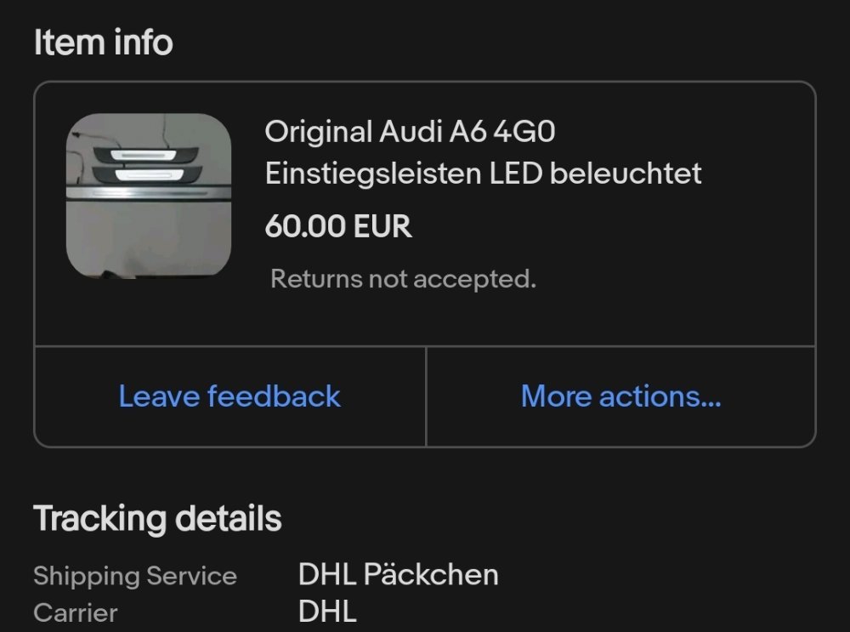This screenshot has height=632, width=850.
Task: Open the Audi door sill item thumbnail
Action: tap(149, 196)
